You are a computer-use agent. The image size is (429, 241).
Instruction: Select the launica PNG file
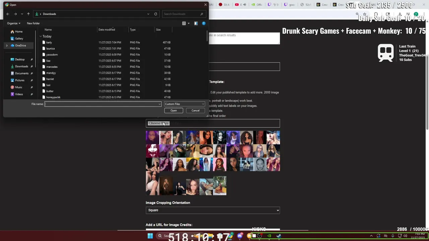click(107, 49)
